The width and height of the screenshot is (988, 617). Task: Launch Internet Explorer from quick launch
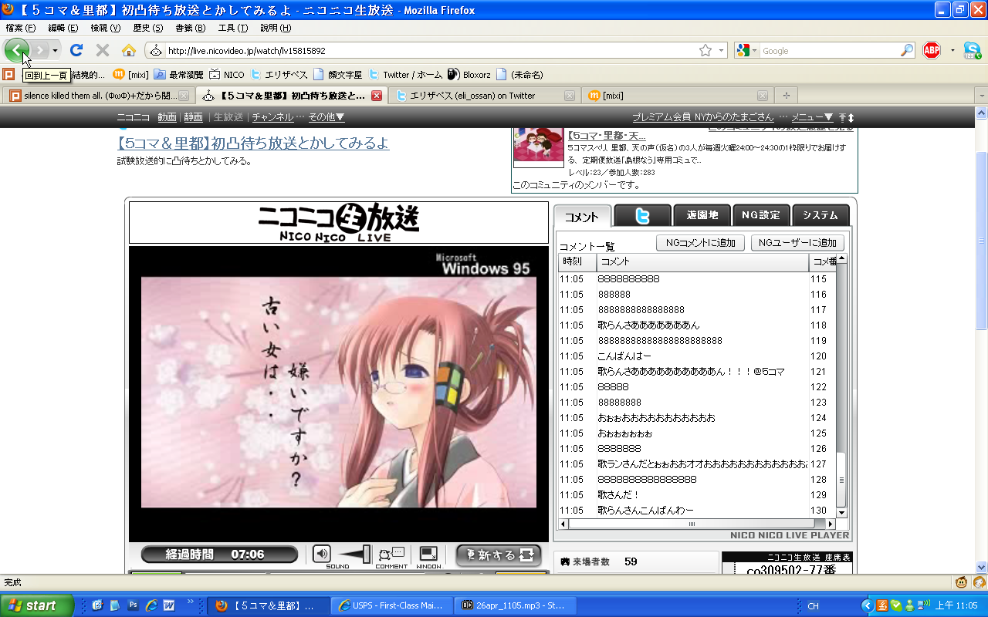tap(151, 605)
